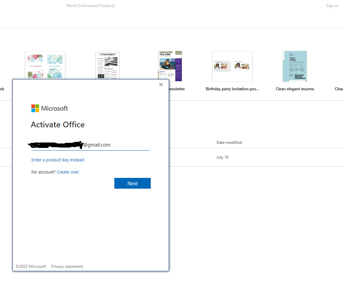The image size is (343, 284).
Task: Open the Birthday party invitation template thumbnail
Action: point(232,66)
